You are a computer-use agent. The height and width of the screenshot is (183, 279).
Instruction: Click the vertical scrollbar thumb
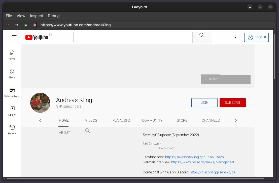[x=274, y=57]
